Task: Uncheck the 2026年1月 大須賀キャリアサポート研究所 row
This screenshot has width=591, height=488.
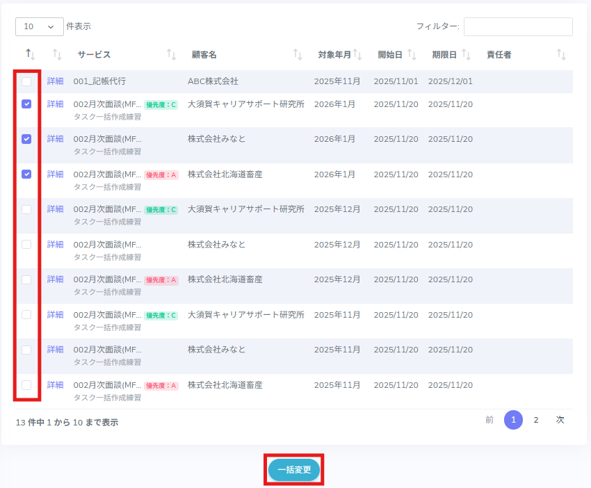Action: [26, 104]
